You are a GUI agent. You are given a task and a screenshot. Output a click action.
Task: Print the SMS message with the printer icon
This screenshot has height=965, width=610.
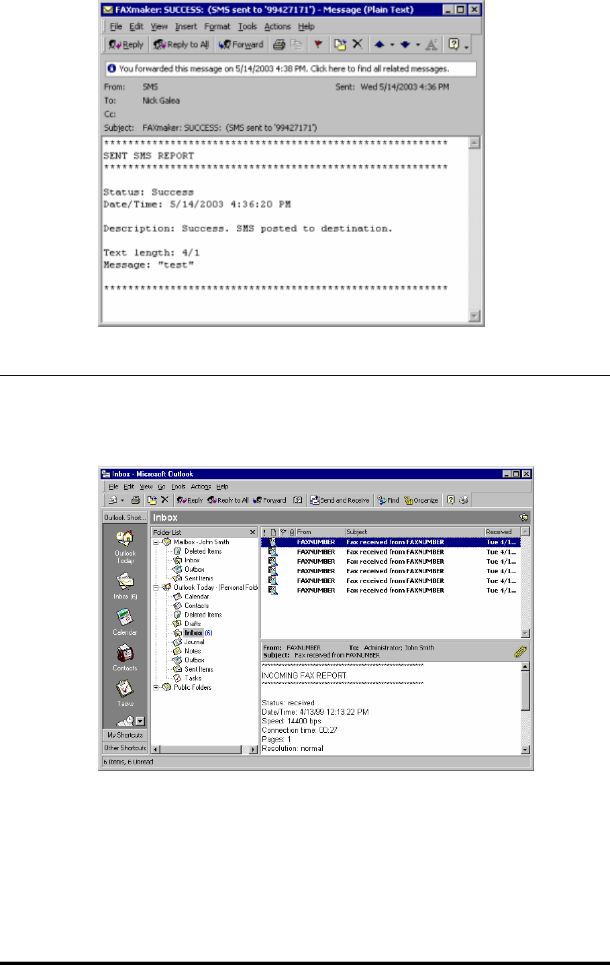point(278,44)
